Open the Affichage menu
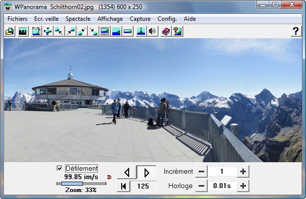306x199 pixels. pyautogui.click(x=110, y=19)
